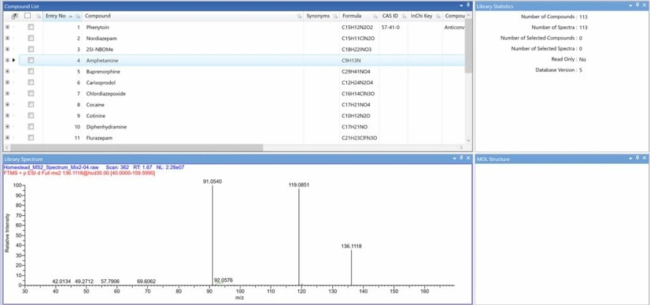
Task: Check the Buprenorphine row checkbox
Action: [31, 71]
